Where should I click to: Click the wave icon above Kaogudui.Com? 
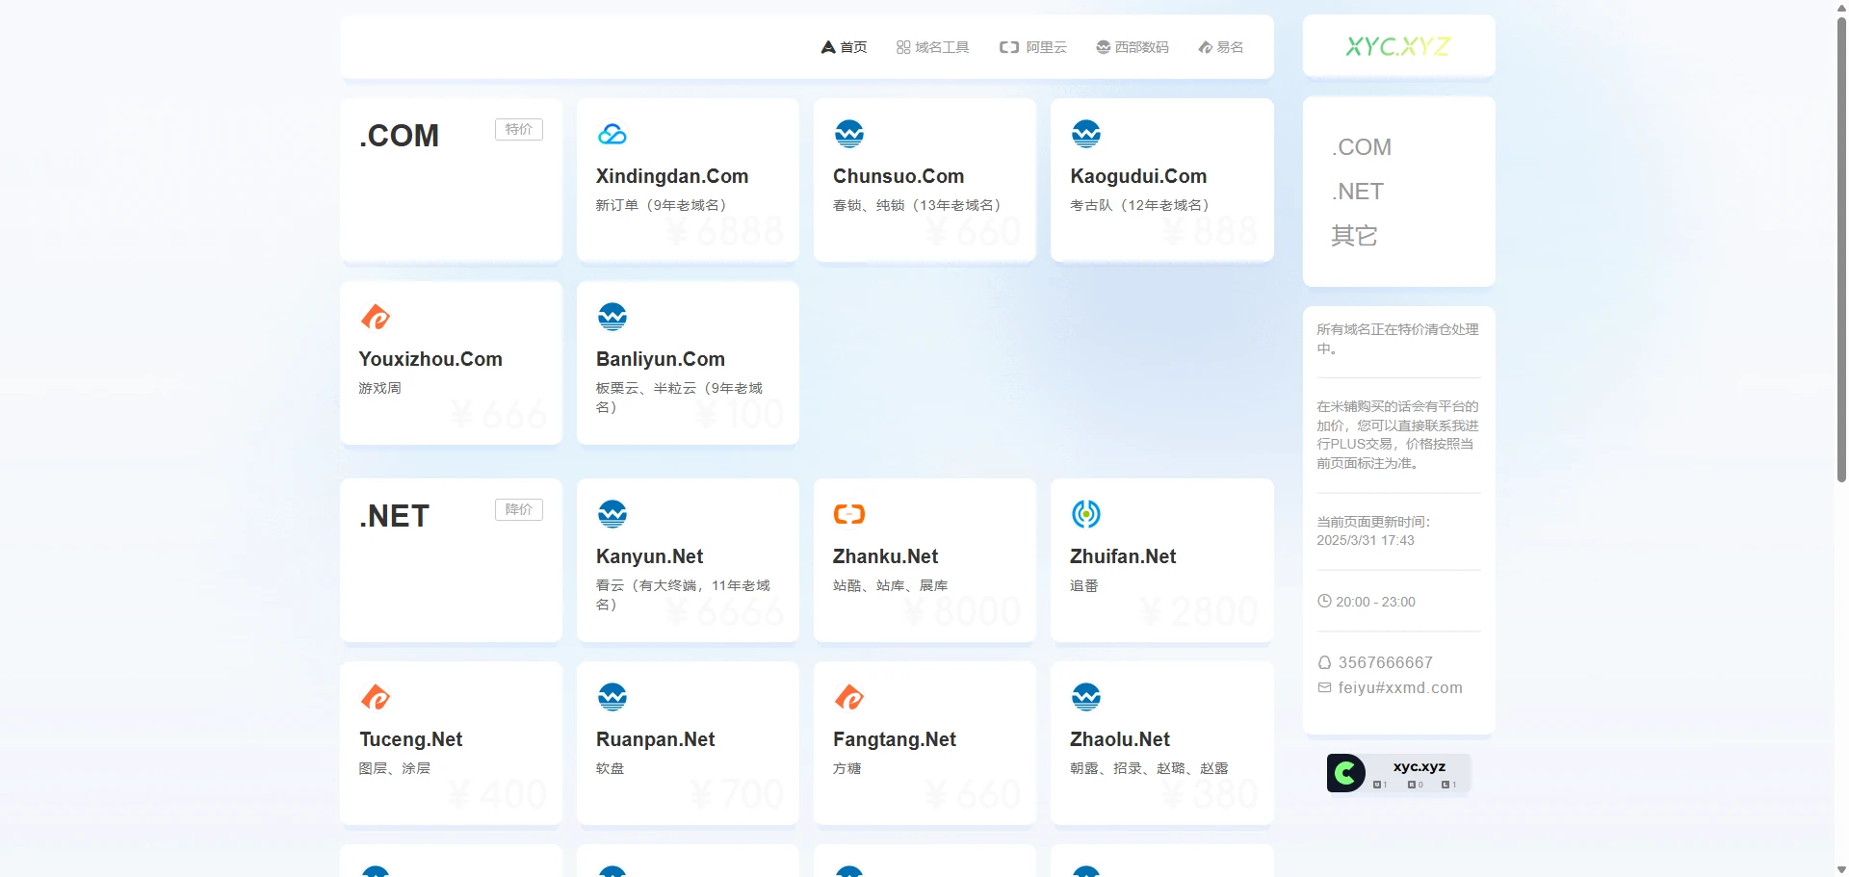[x=1085, y=134]
